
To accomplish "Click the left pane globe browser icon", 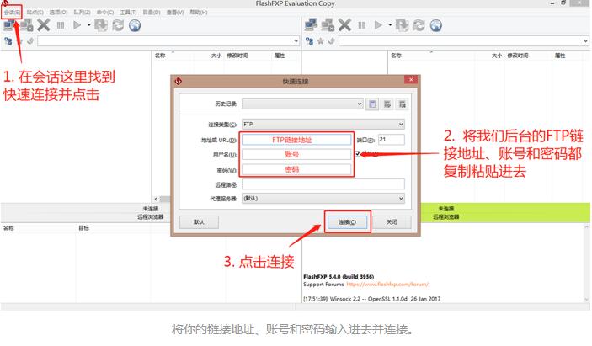I will [x=135, y=25].
